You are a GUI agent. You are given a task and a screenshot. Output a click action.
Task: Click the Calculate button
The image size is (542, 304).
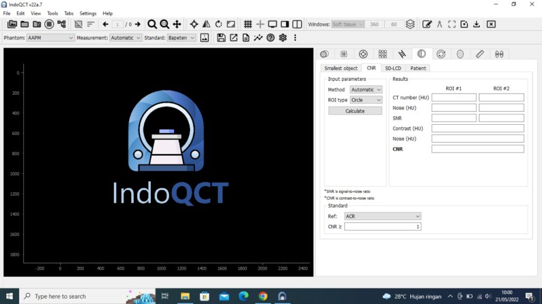pyautogui.click(x=355, y=111)
